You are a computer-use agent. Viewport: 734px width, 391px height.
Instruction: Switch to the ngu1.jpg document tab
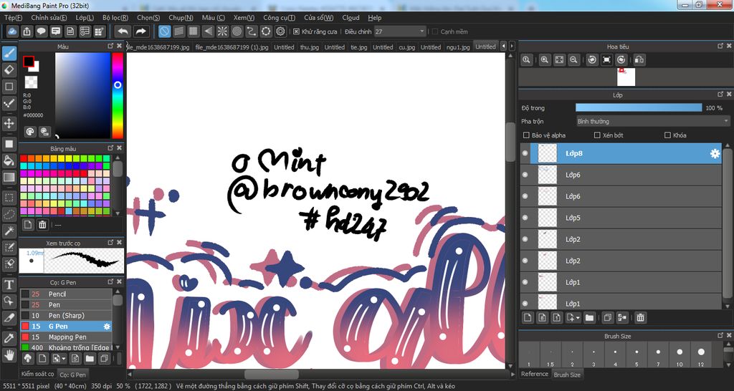tap(458, 47)
